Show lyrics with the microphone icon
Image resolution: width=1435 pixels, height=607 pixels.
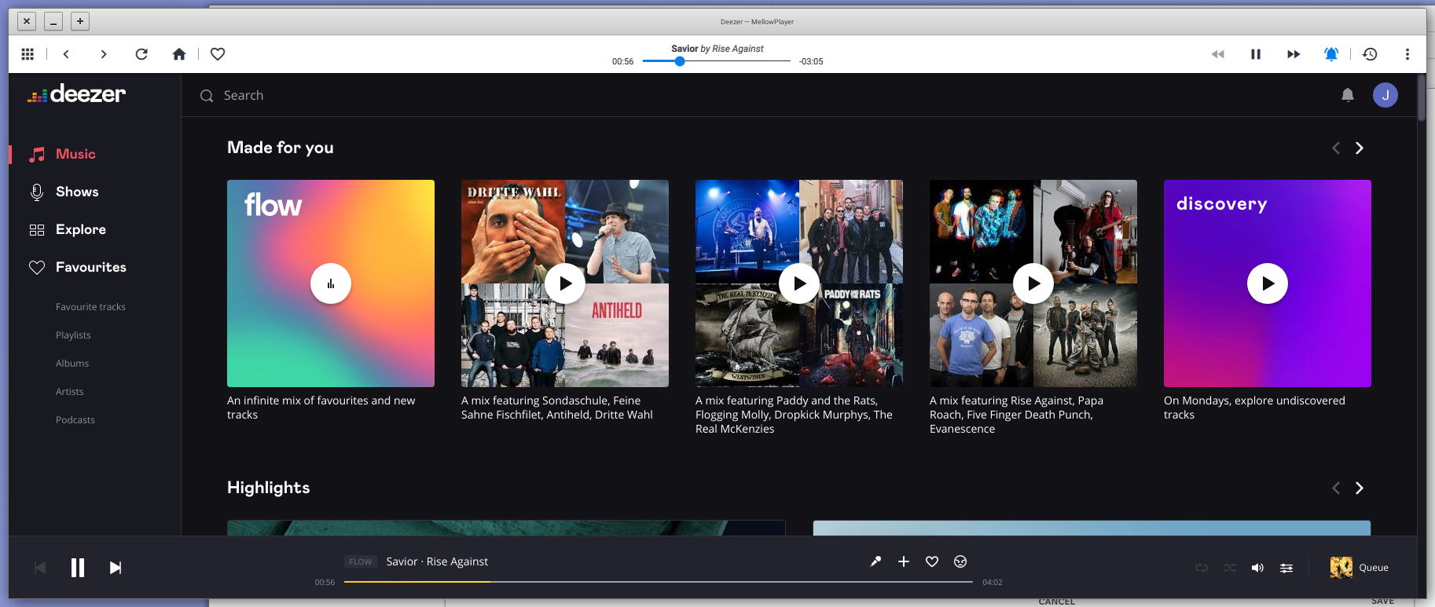875,561
